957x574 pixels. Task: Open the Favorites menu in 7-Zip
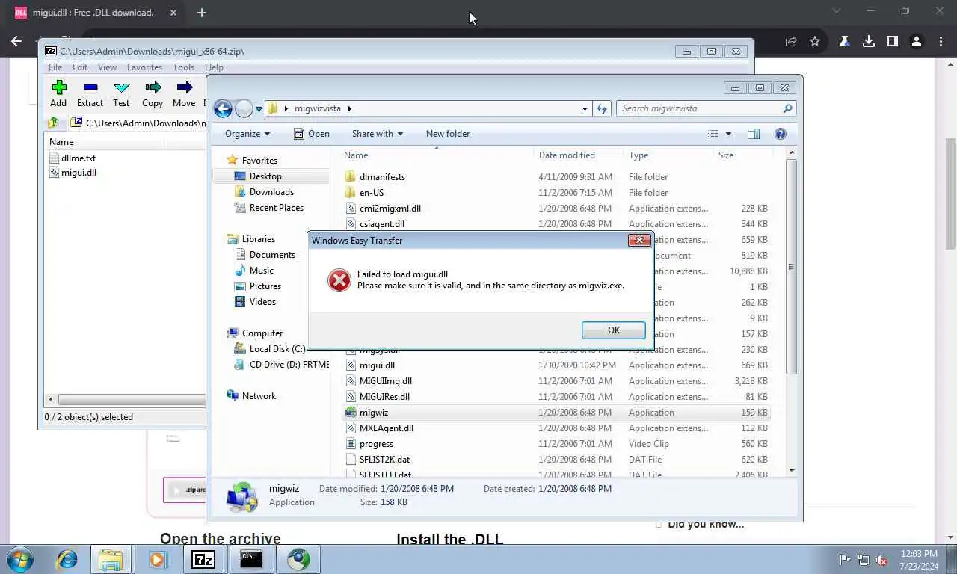coord(144,67)
